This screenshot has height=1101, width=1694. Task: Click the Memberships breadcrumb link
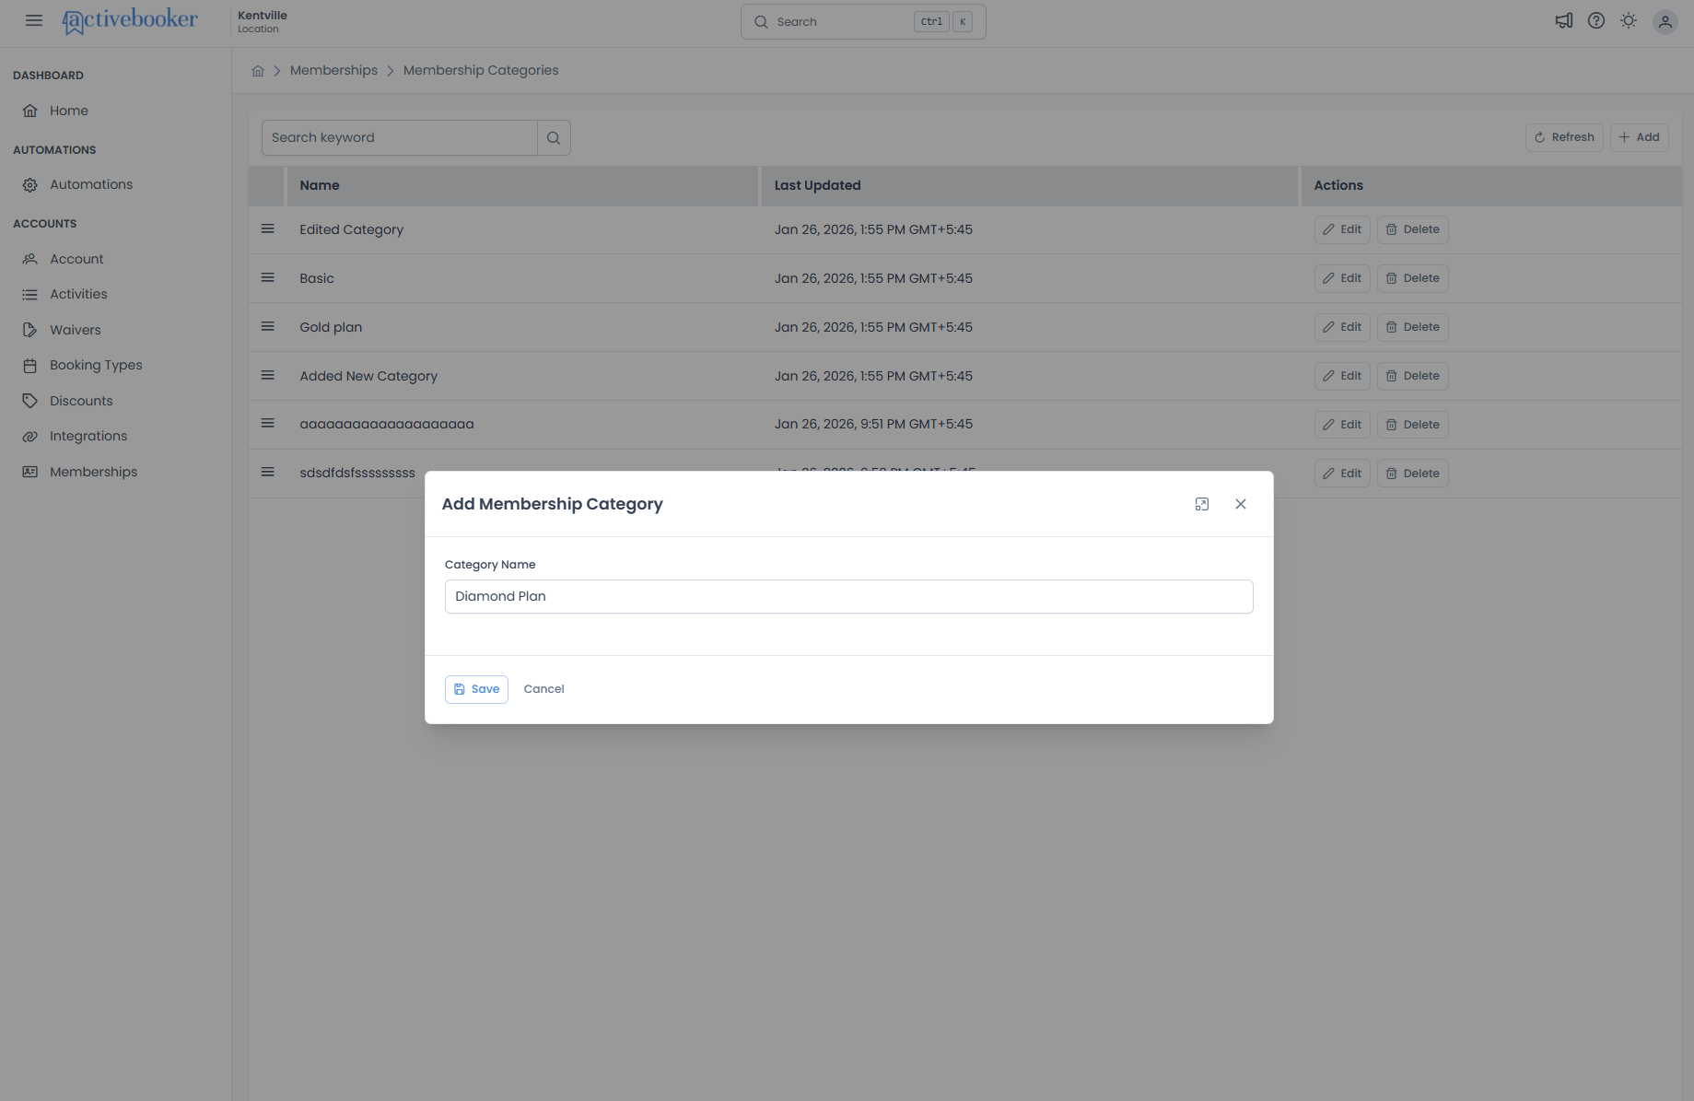pyautogui.click(x=333, y=71)
